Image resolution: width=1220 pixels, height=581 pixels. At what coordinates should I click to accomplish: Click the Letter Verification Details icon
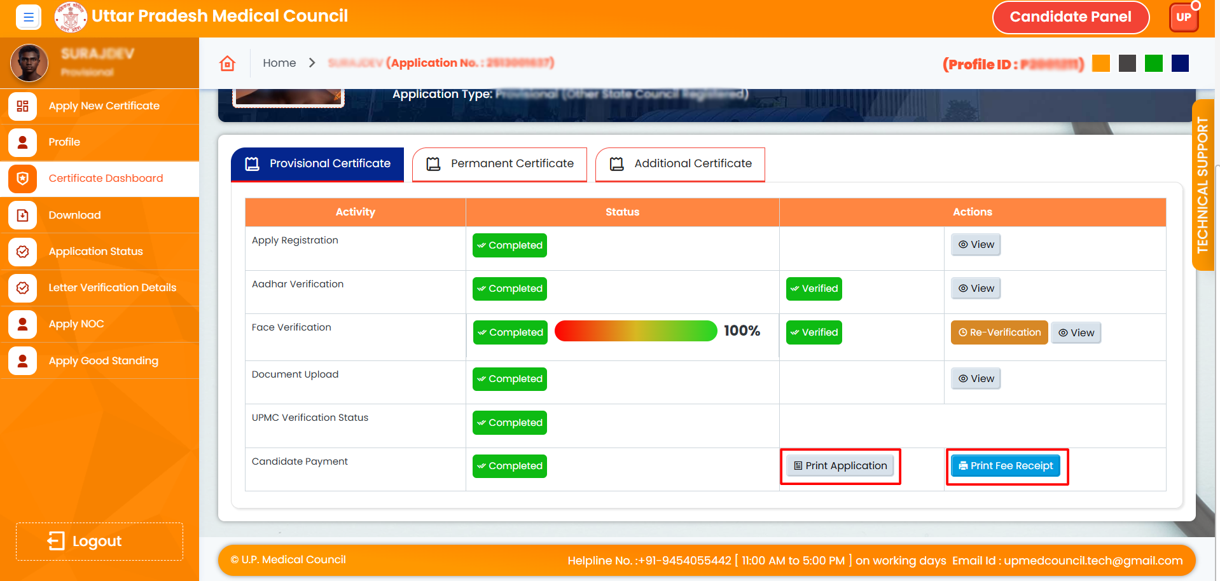tap(23, 288)
